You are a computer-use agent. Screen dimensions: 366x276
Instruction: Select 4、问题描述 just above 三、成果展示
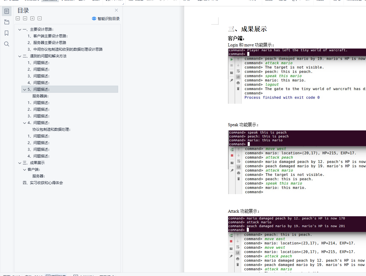point(39,156)
